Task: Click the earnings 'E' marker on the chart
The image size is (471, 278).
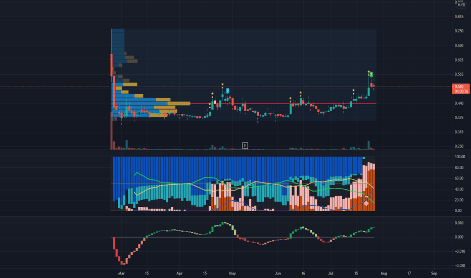Action: tap(245, 146)
